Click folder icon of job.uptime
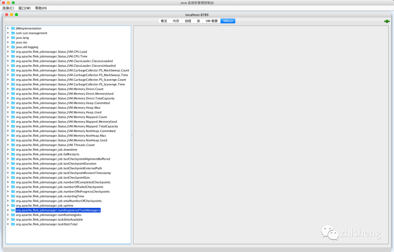Screen dimensions: 394x252 tap(13, 206)
